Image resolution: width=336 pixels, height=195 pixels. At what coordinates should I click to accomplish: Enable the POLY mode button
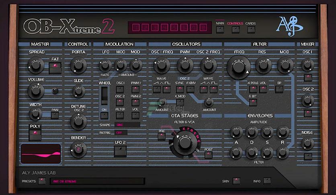click(35, 135)
